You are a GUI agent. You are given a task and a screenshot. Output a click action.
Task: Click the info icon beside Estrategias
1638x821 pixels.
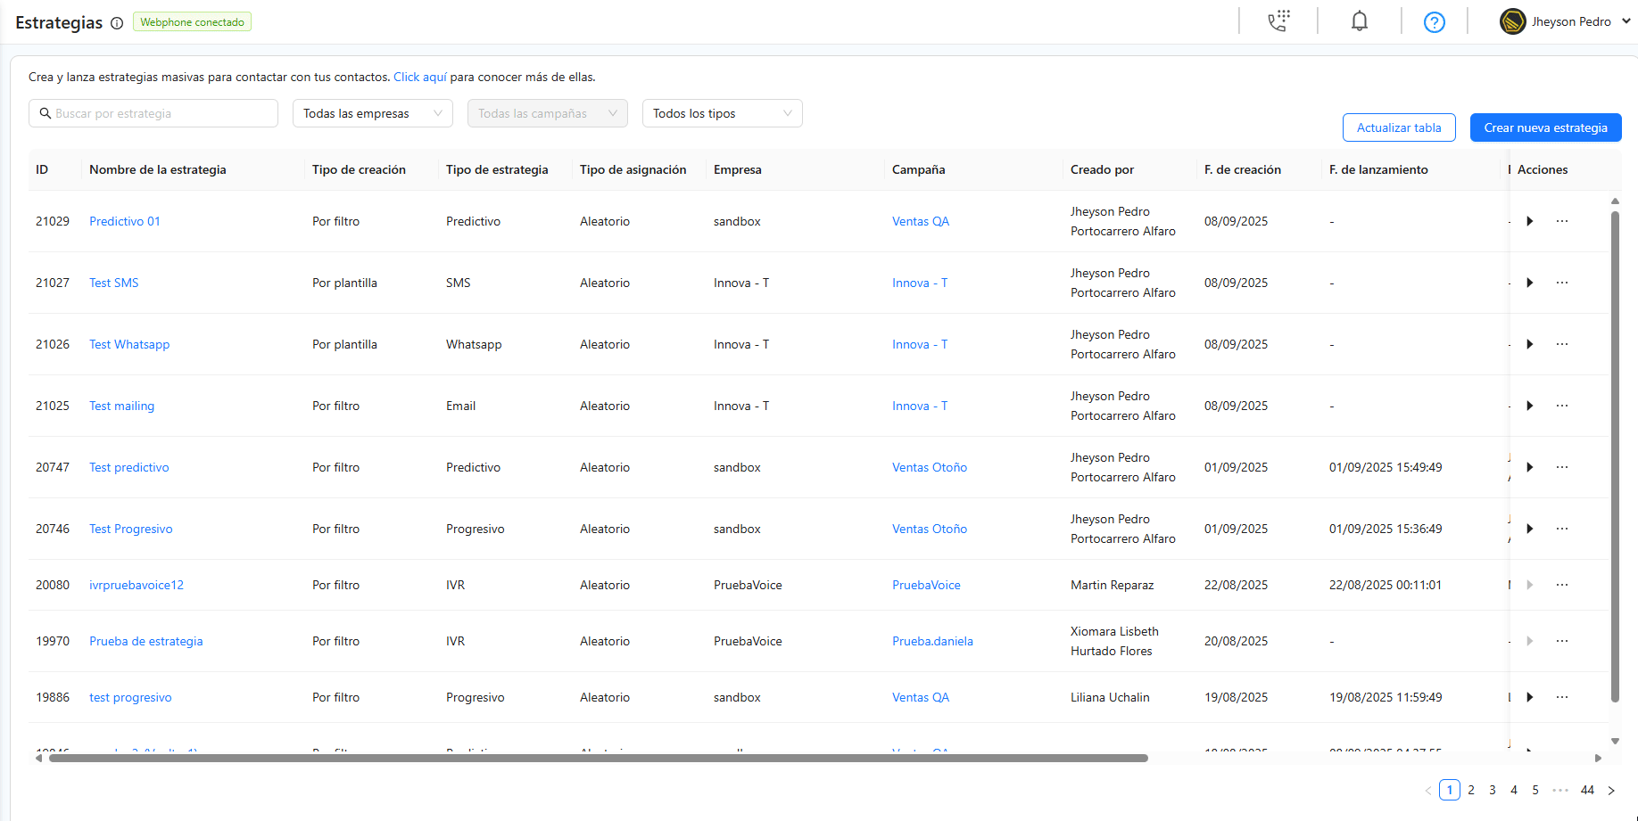(117, 23)
